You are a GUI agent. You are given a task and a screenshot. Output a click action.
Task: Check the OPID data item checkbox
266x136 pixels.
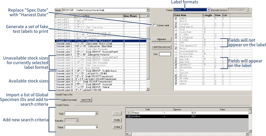(176, 43)
